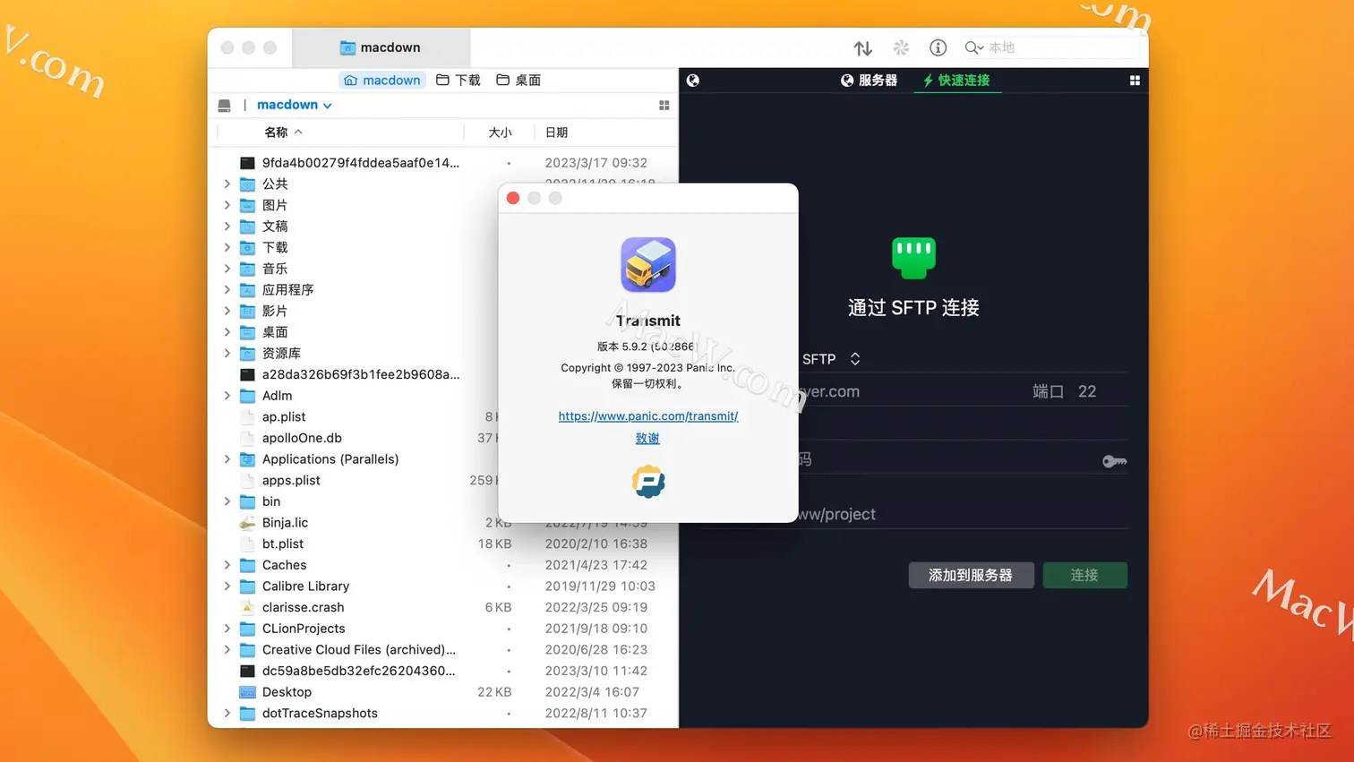Click the CLionProjects folder icon
Viewport: 1354px width, 762px height.
point(248,629)
